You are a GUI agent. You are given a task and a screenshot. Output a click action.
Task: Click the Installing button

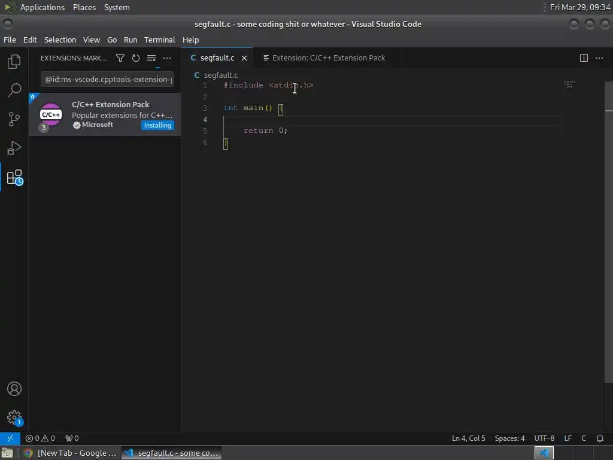[157, 125]
